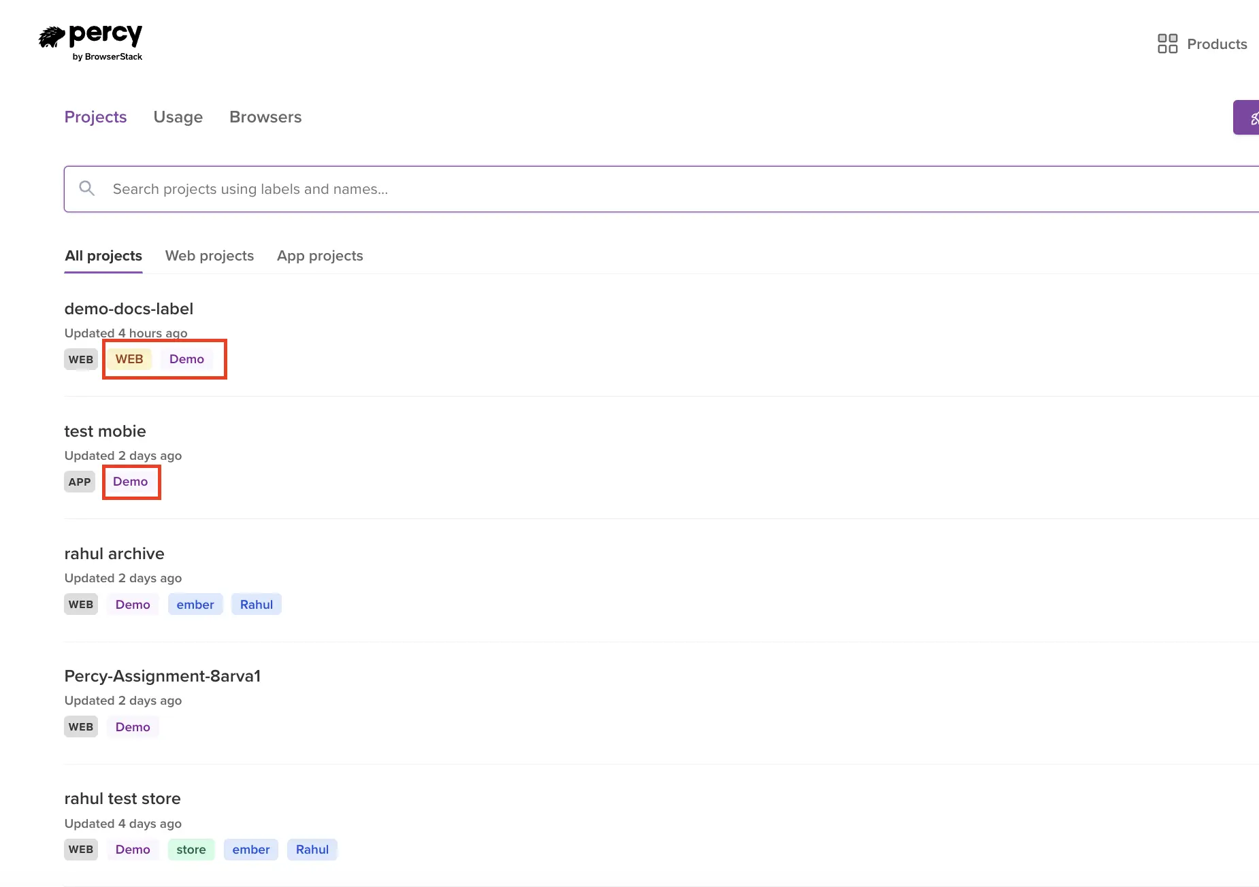Screen dimensions: 1259x887
Task: Click the Rahul label on rahul archive
Action: [256, 605]
